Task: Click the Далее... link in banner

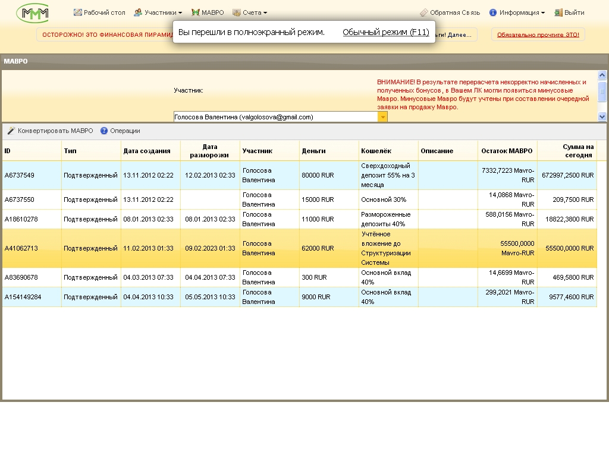Action: click(x=460, y=34)
